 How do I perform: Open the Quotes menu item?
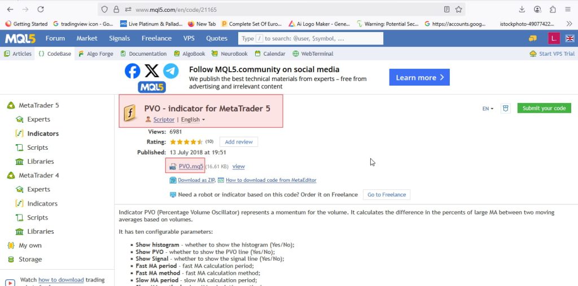(x=217, y=38)
